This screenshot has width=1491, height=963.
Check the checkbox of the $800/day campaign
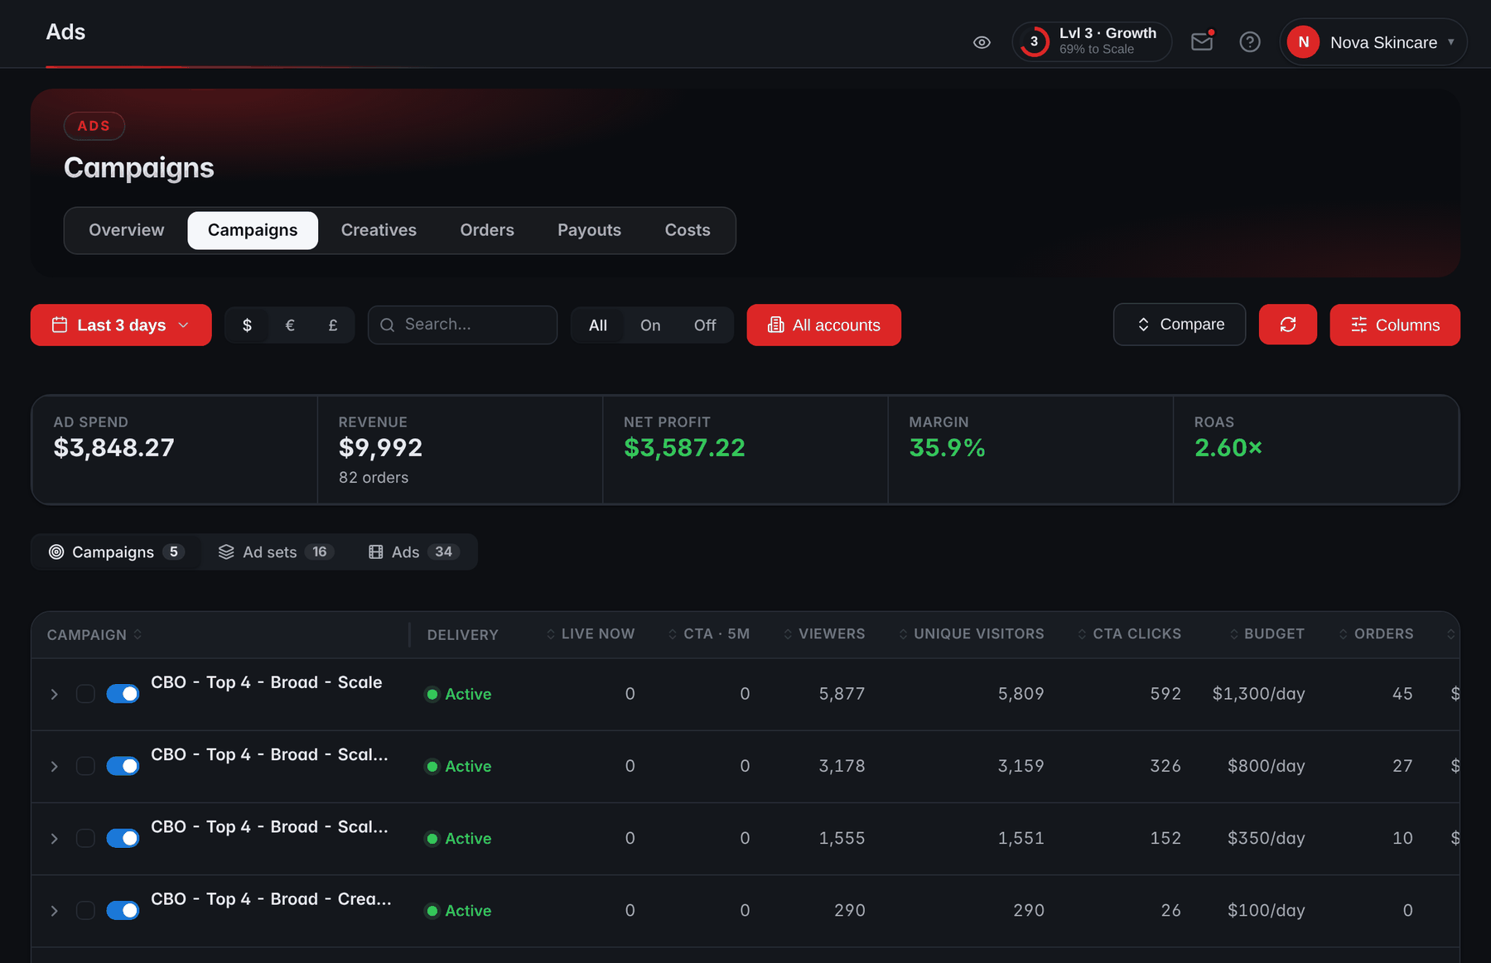(85, 766)
